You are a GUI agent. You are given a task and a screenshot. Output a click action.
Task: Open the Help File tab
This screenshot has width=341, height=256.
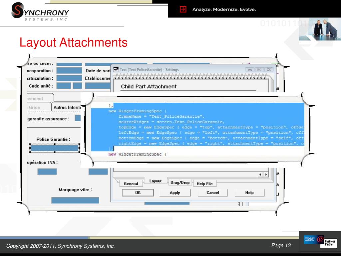click(x=204, y=184)
